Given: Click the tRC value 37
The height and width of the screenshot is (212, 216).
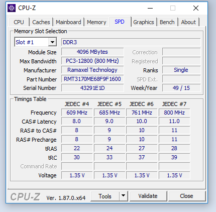Looking at the screenshot, I should [x=142, y=157].
